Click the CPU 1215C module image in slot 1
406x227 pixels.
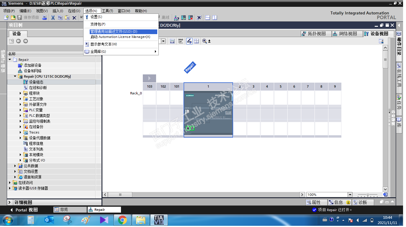(208, 113)
